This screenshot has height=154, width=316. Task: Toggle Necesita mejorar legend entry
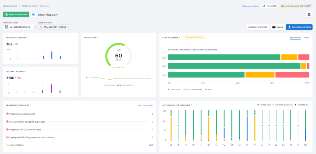pos(193,89)
